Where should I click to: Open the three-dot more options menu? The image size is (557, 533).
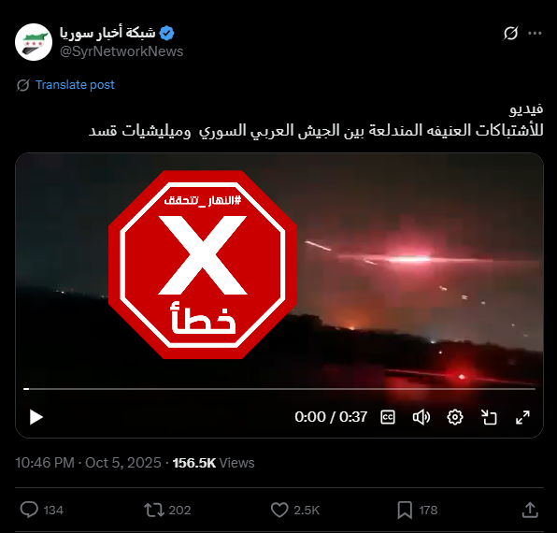point(535,34)
